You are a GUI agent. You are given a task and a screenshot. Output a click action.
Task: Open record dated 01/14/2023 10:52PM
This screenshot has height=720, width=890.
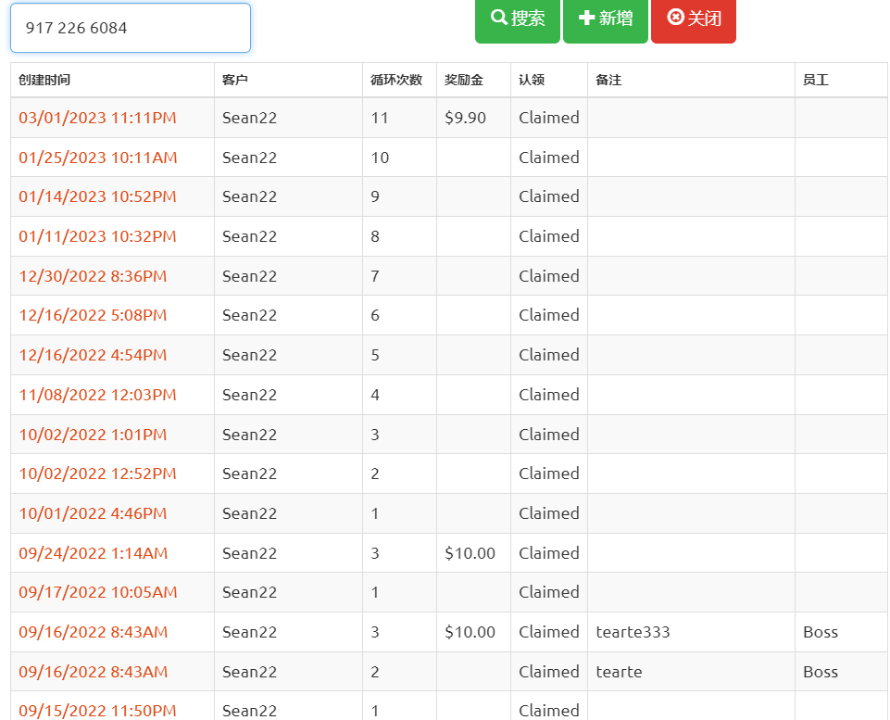97,196
